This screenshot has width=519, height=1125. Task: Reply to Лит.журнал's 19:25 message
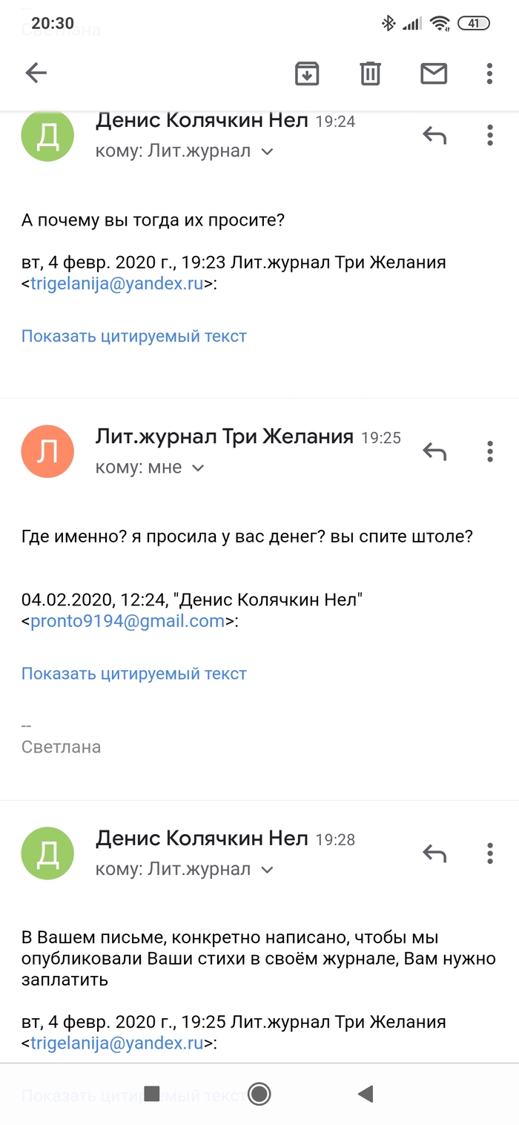(434, 451)
